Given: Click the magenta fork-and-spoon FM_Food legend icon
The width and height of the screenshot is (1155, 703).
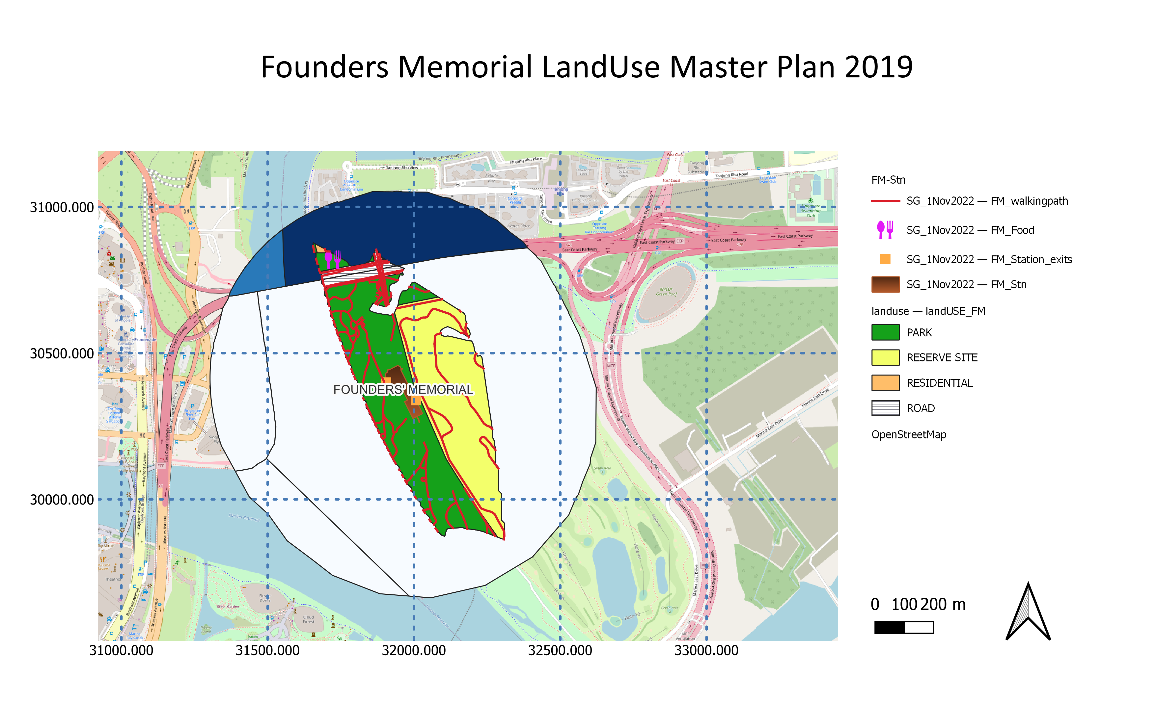Looking at the screenshot, I should [x=885, y=229].
